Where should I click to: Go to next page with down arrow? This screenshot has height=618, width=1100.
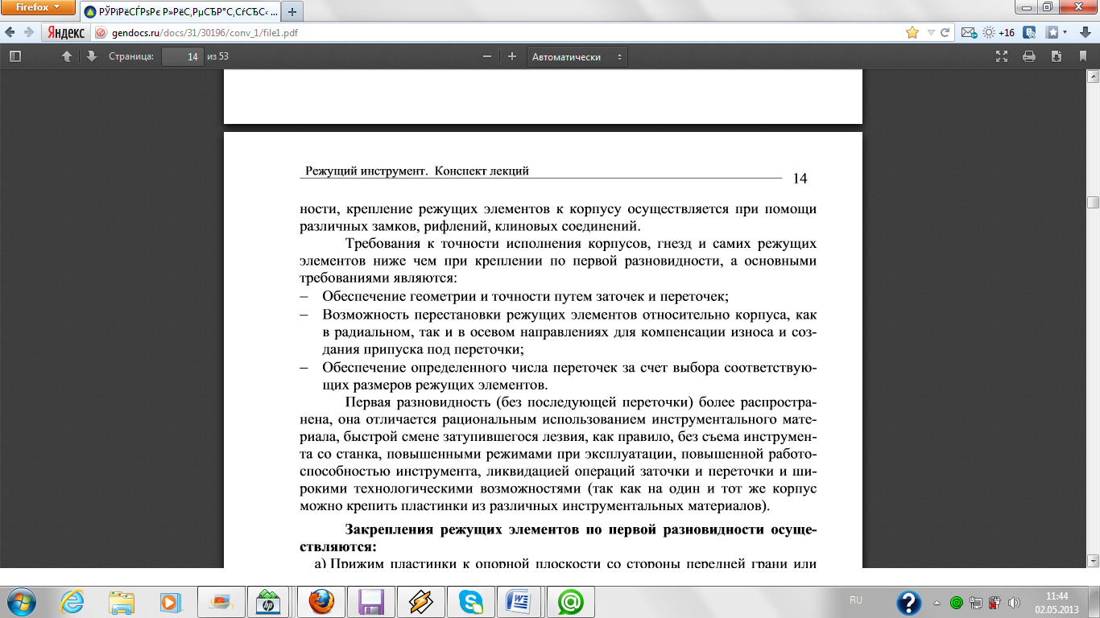point(91,56)
